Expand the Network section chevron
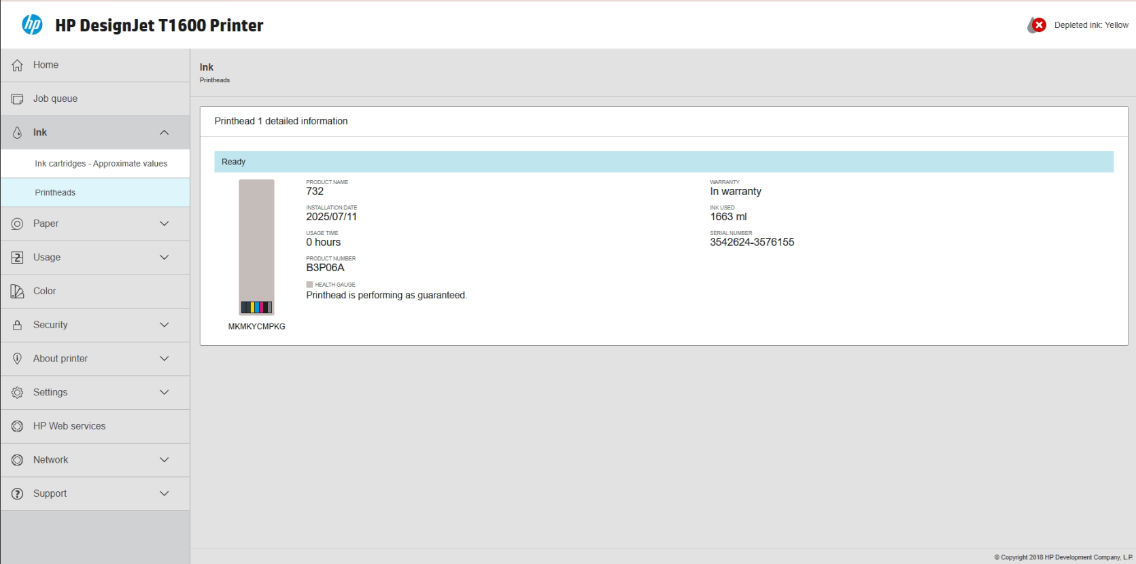1136x564 pixels. tap(164, 460)
